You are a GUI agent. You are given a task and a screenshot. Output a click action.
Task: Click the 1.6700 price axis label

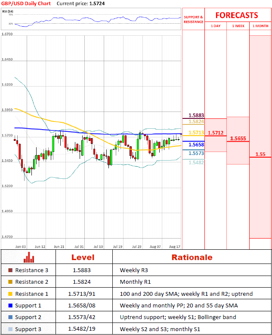tap(7, 34)
